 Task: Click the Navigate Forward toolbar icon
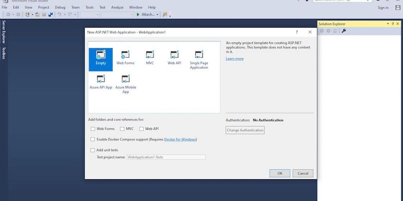(x=18, y=15)
